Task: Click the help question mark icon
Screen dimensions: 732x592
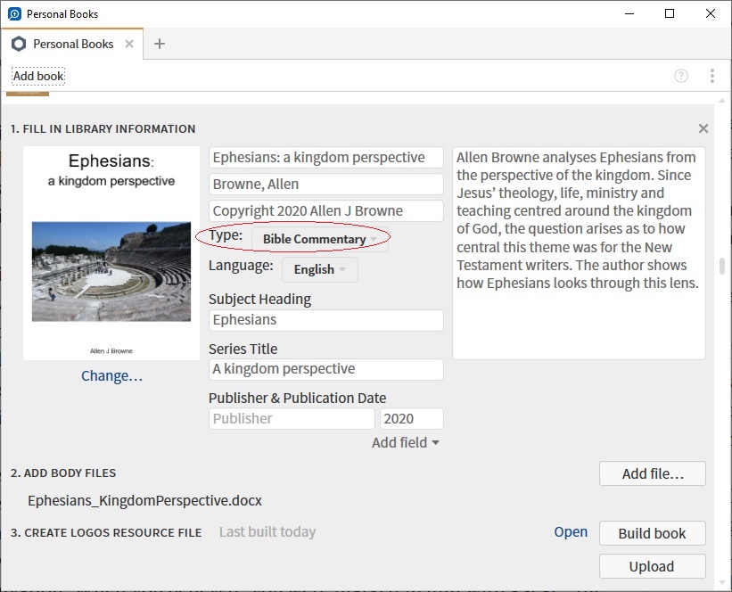Action: 681,76
